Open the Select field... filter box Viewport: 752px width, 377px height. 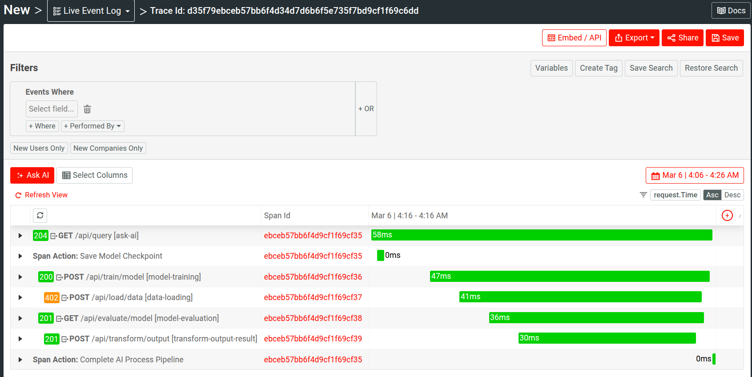(x=52, y=109)
